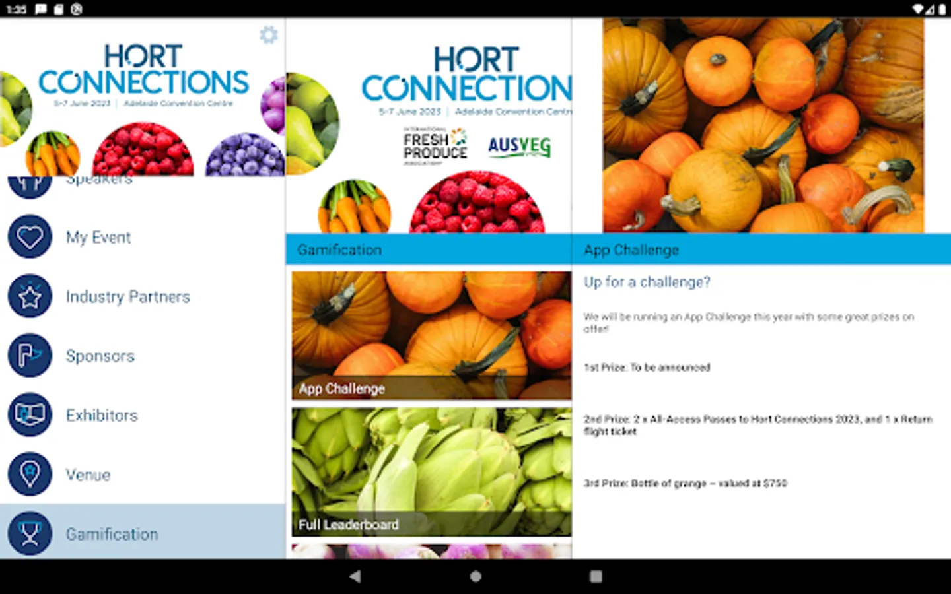Open My Event menu item
Viewport: 951px width, 594px height.
[143, 237]
